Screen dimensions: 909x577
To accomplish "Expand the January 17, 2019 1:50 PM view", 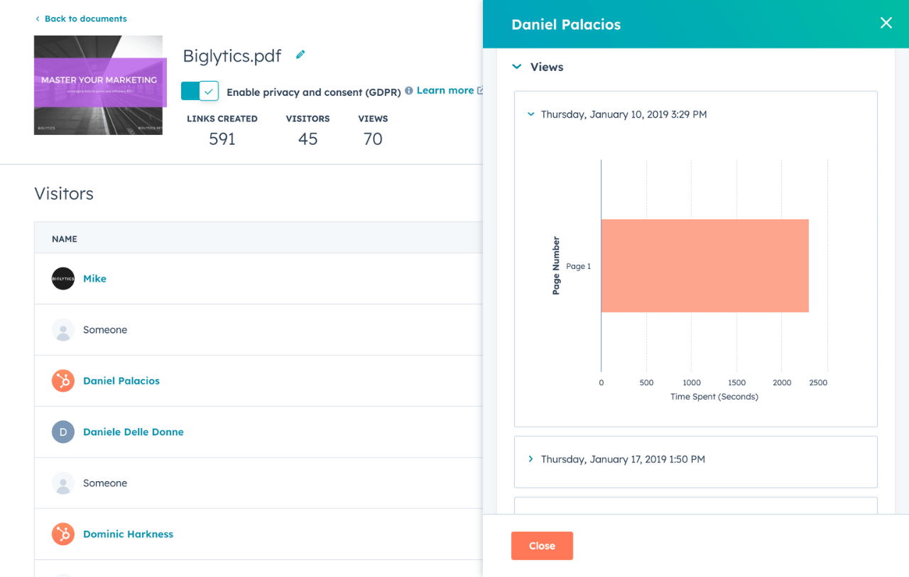I will pos(530,459).
